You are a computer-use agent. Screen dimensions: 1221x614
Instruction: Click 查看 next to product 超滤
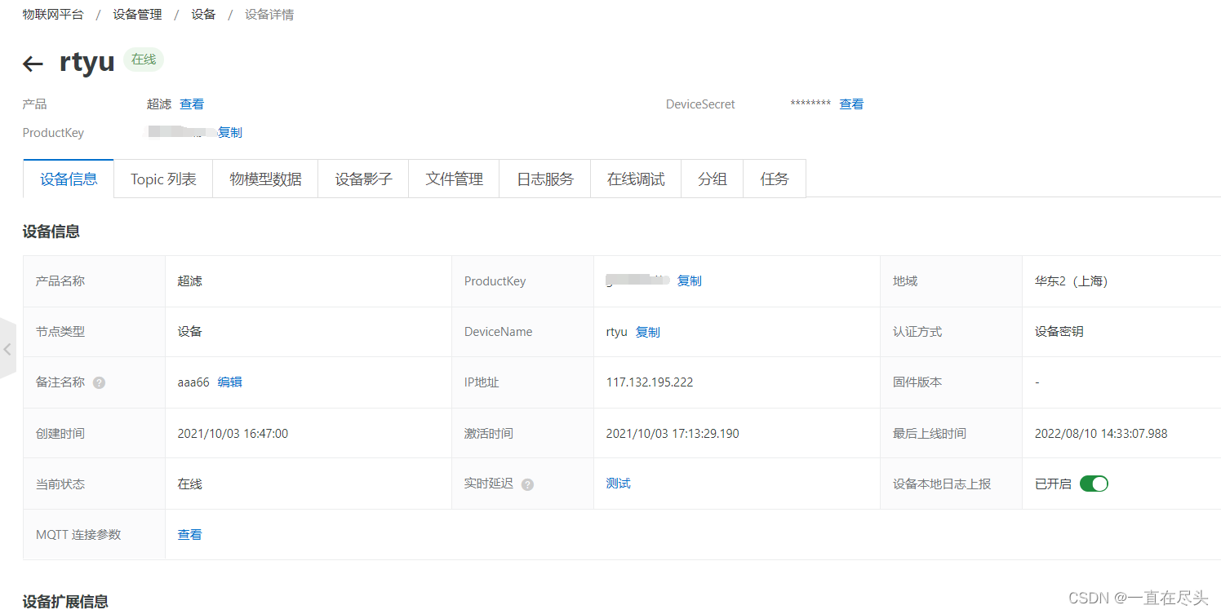tap(192, 104)
